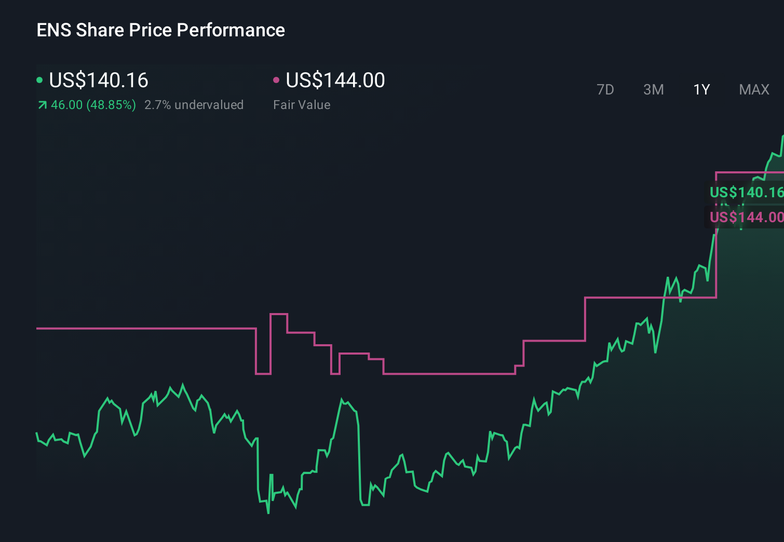Click the large US$144.00 header price

(335, 80)
